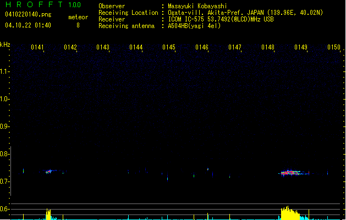Click the kHz axis unit label
This screenshot has width=346, height=220.
[x=5, y=45]
